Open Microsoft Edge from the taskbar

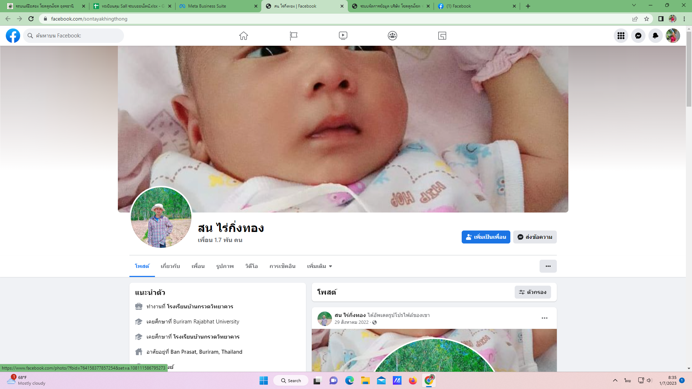349,381
